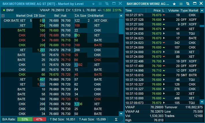Click the bid size 1,356 on XET row
The width and height of the screenshot is (205, 123).
[x=41, y=84]
